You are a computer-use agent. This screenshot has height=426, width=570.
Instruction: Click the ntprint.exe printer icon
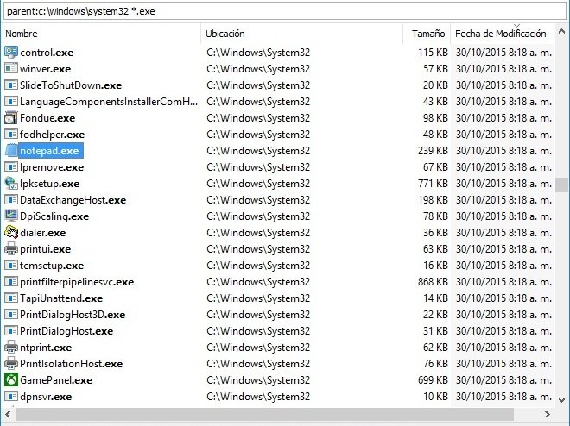click(x=11, y=348)
